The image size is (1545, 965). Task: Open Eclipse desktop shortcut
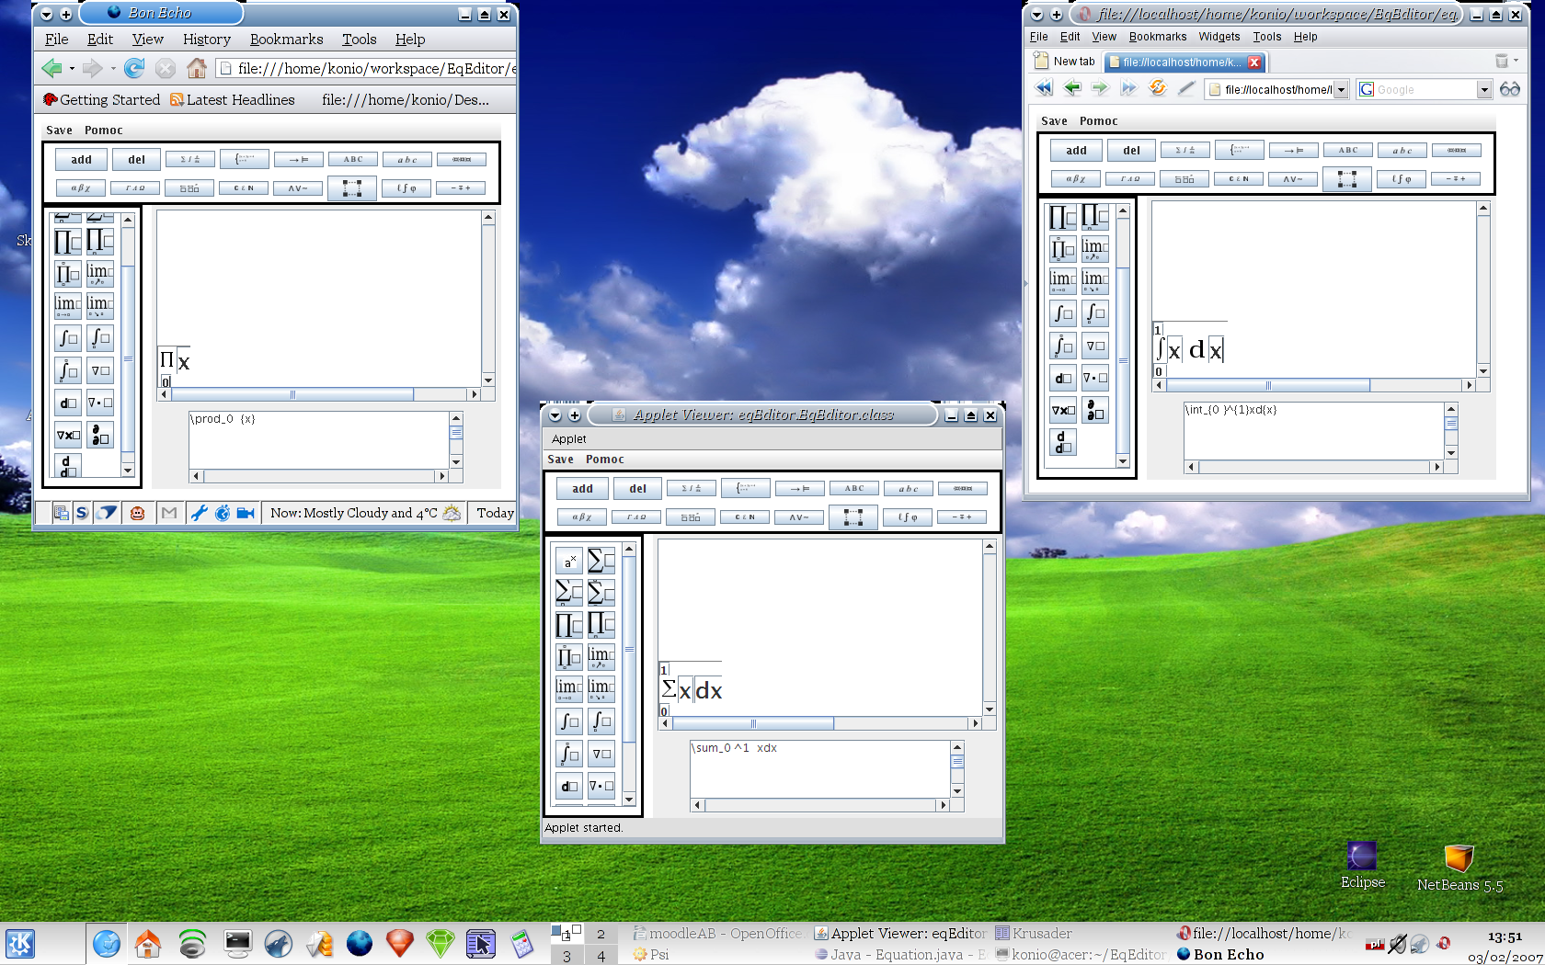tap(1362, 866)
